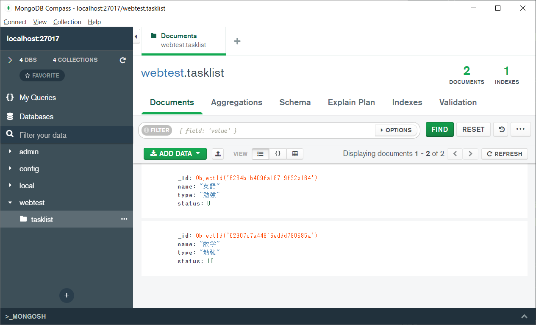Collapse the sidebar with the arrow toggle
Image resolution: width=536 pixels, height=325 pixels.
click(x=136, y=37)
